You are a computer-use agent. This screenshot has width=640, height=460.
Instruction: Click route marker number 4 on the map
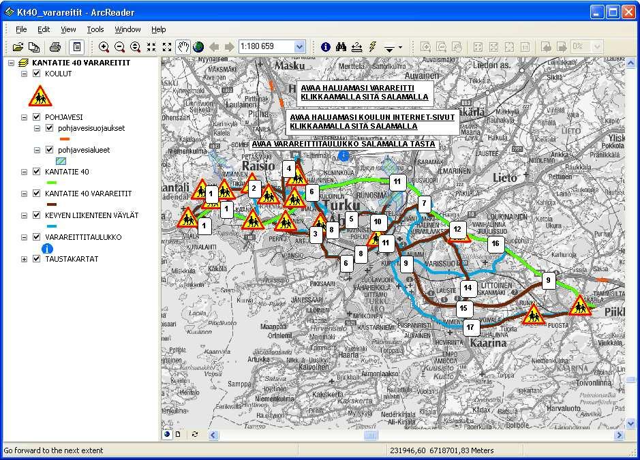289,168
